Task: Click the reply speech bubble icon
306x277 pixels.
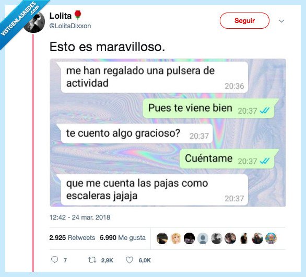Action: pos(54,260)
